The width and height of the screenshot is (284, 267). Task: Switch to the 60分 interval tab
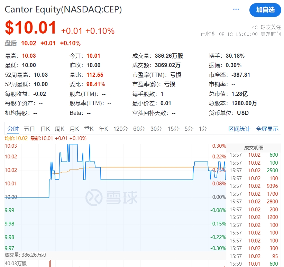point(139,128)
